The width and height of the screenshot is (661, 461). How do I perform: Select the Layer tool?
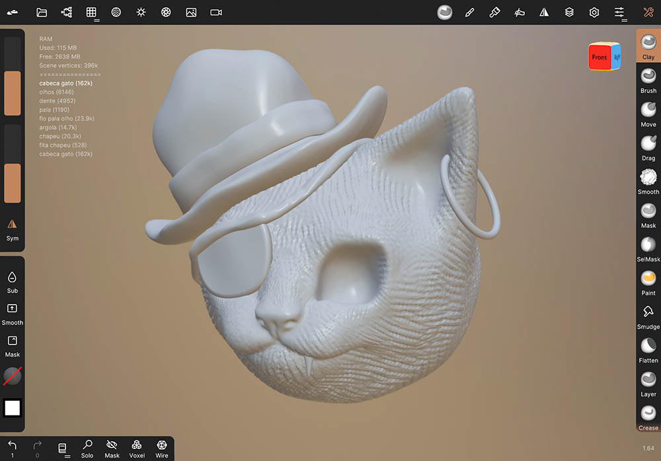coord(648,384)
